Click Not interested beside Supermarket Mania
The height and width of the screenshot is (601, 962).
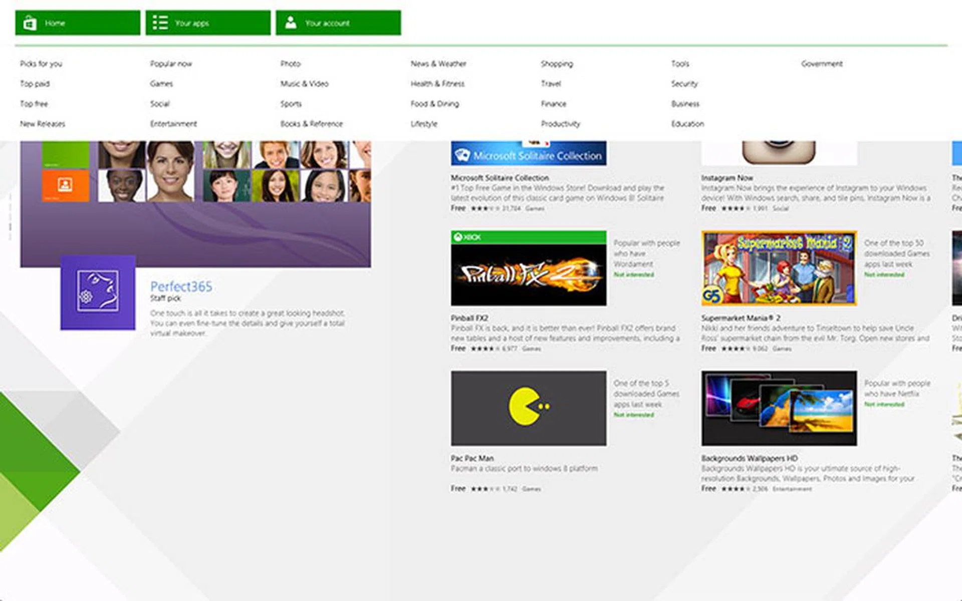click(884, 274)
